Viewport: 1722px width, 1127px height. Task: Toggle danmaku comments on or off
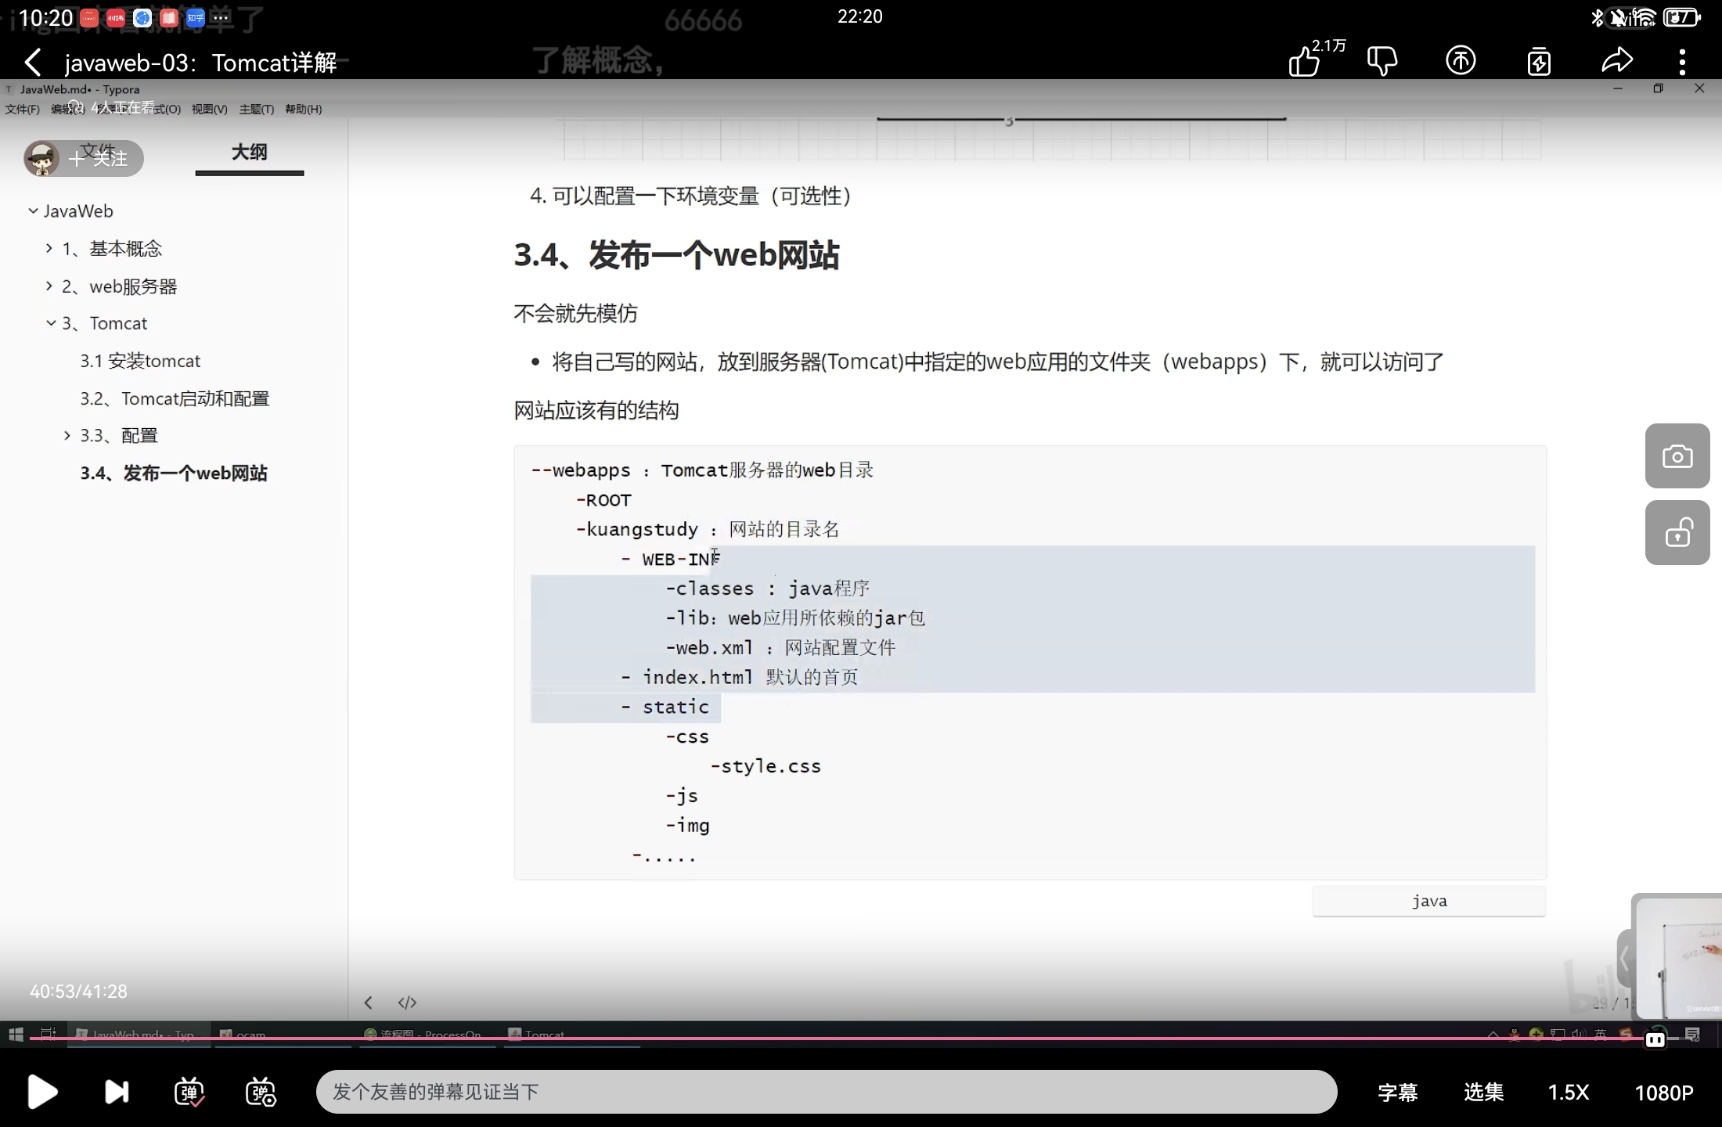189,1092
